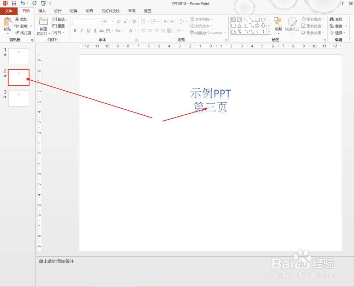354x287 pixels.
Task: Select the oval shape in shapes gallery
Action: point(263,19)
